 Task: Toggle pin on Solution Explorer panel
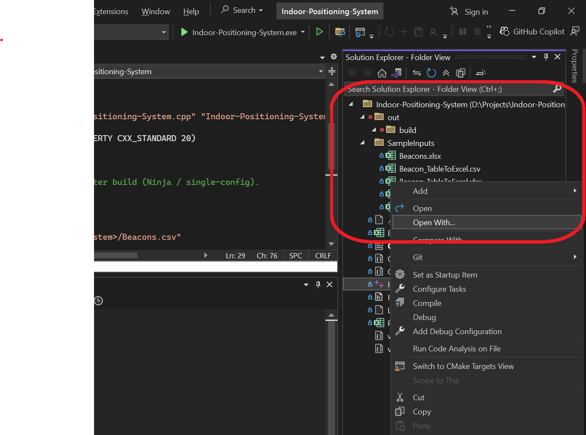546,57
